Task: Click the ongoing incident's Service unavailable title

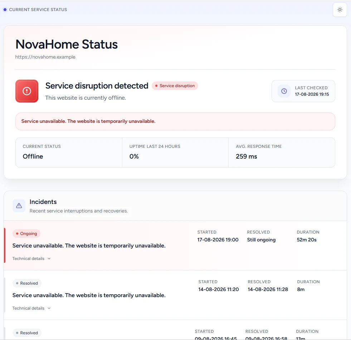Action: point(89,245)
